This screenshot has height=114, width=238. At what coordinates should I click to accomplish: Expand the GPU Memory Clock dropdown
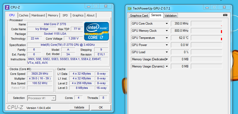167,31
